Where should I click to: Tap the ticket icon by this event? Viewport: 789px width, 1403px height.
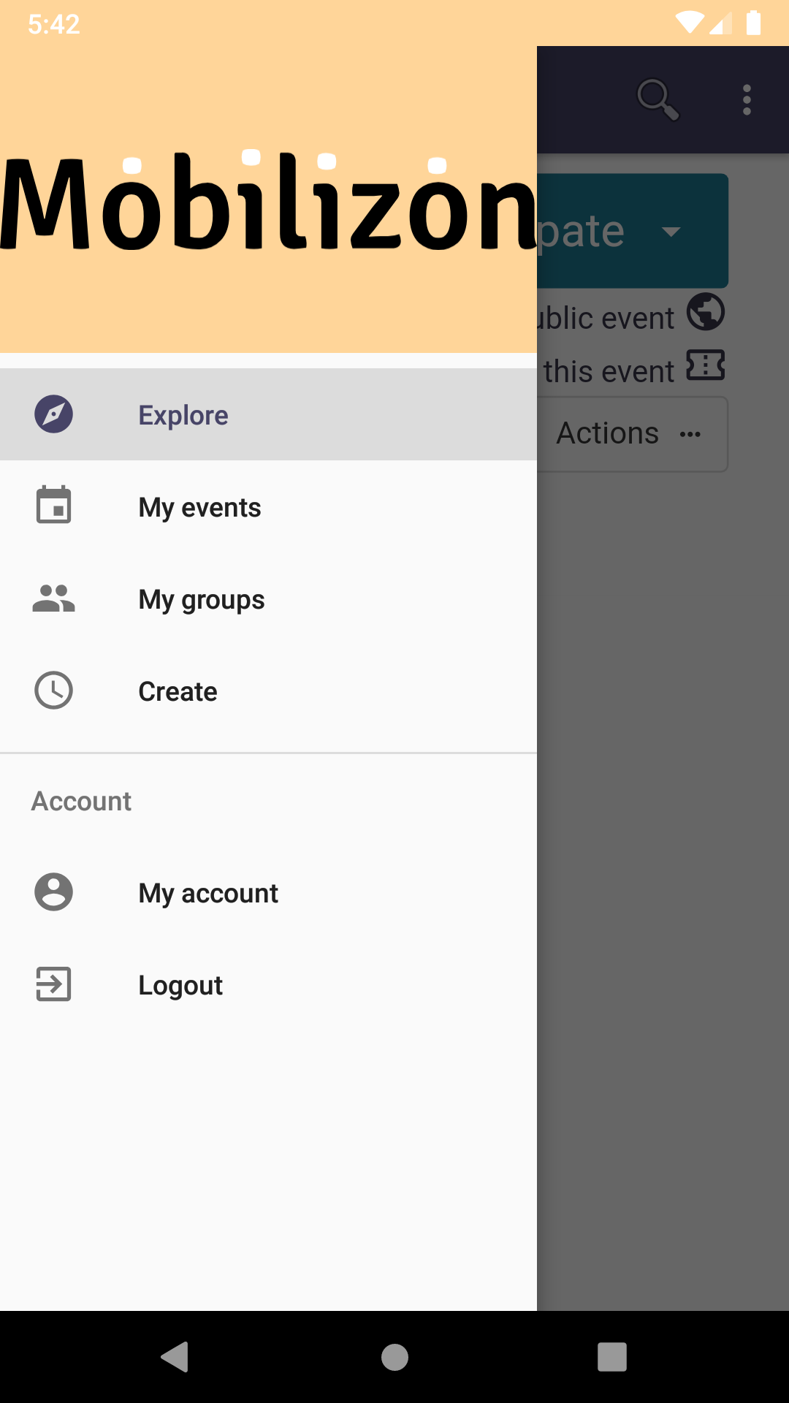(x=706, y=365)
